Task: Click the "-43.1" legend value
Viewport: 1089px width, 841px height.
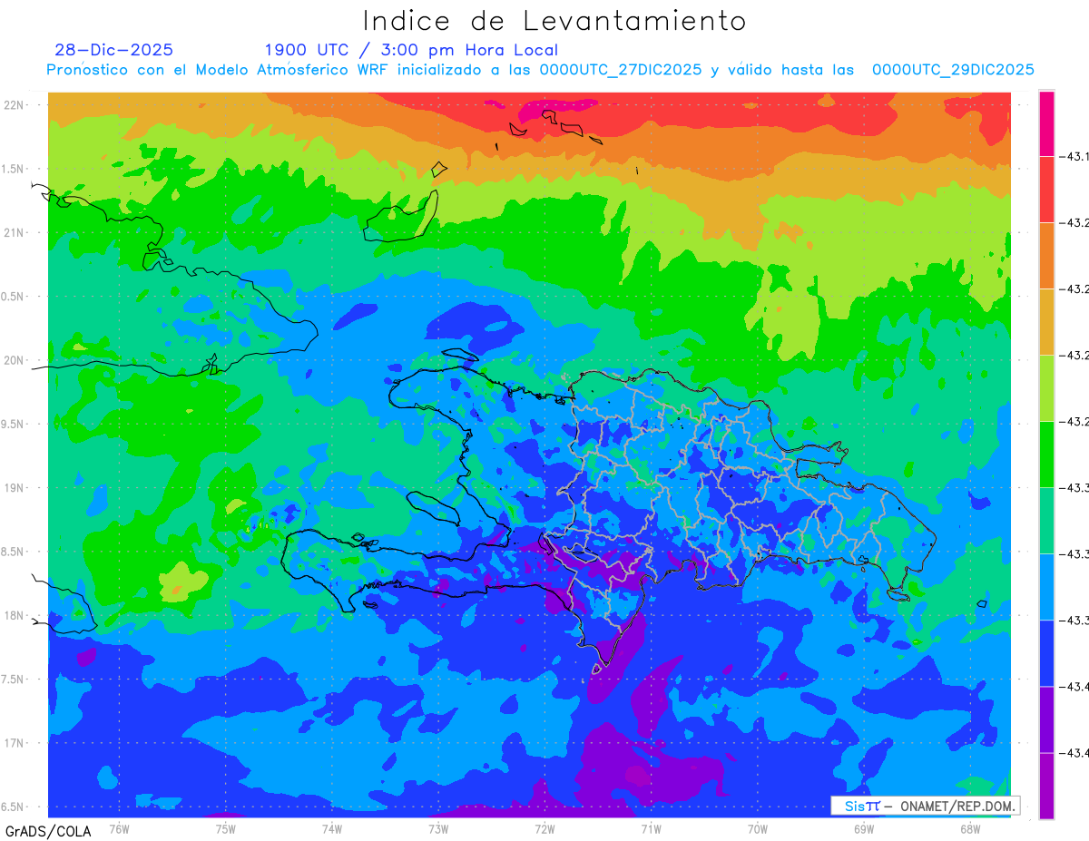Action: tap(1075, 157)
